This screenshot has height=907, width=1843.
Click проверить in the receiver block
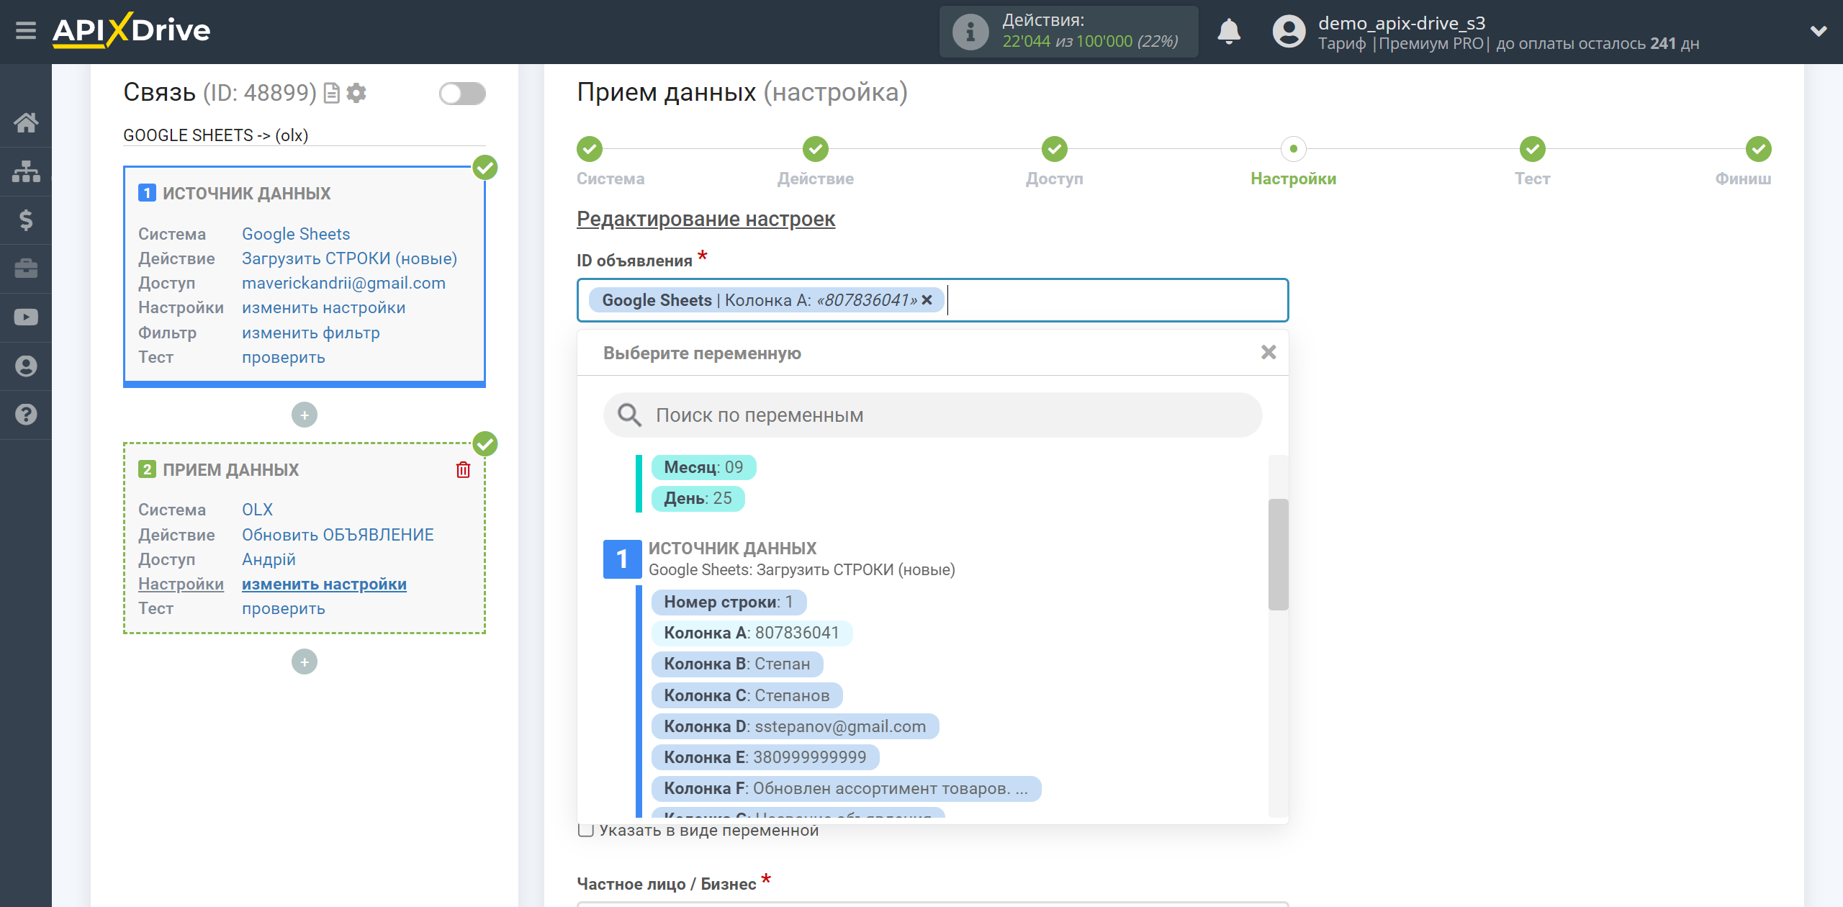coord(283,608)
